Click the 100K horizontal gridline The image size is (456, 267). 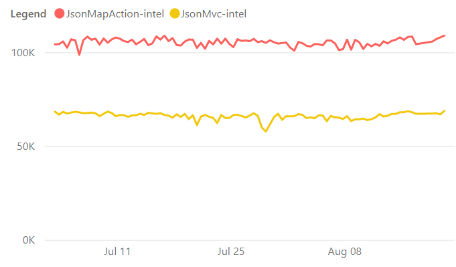(250, 53)
